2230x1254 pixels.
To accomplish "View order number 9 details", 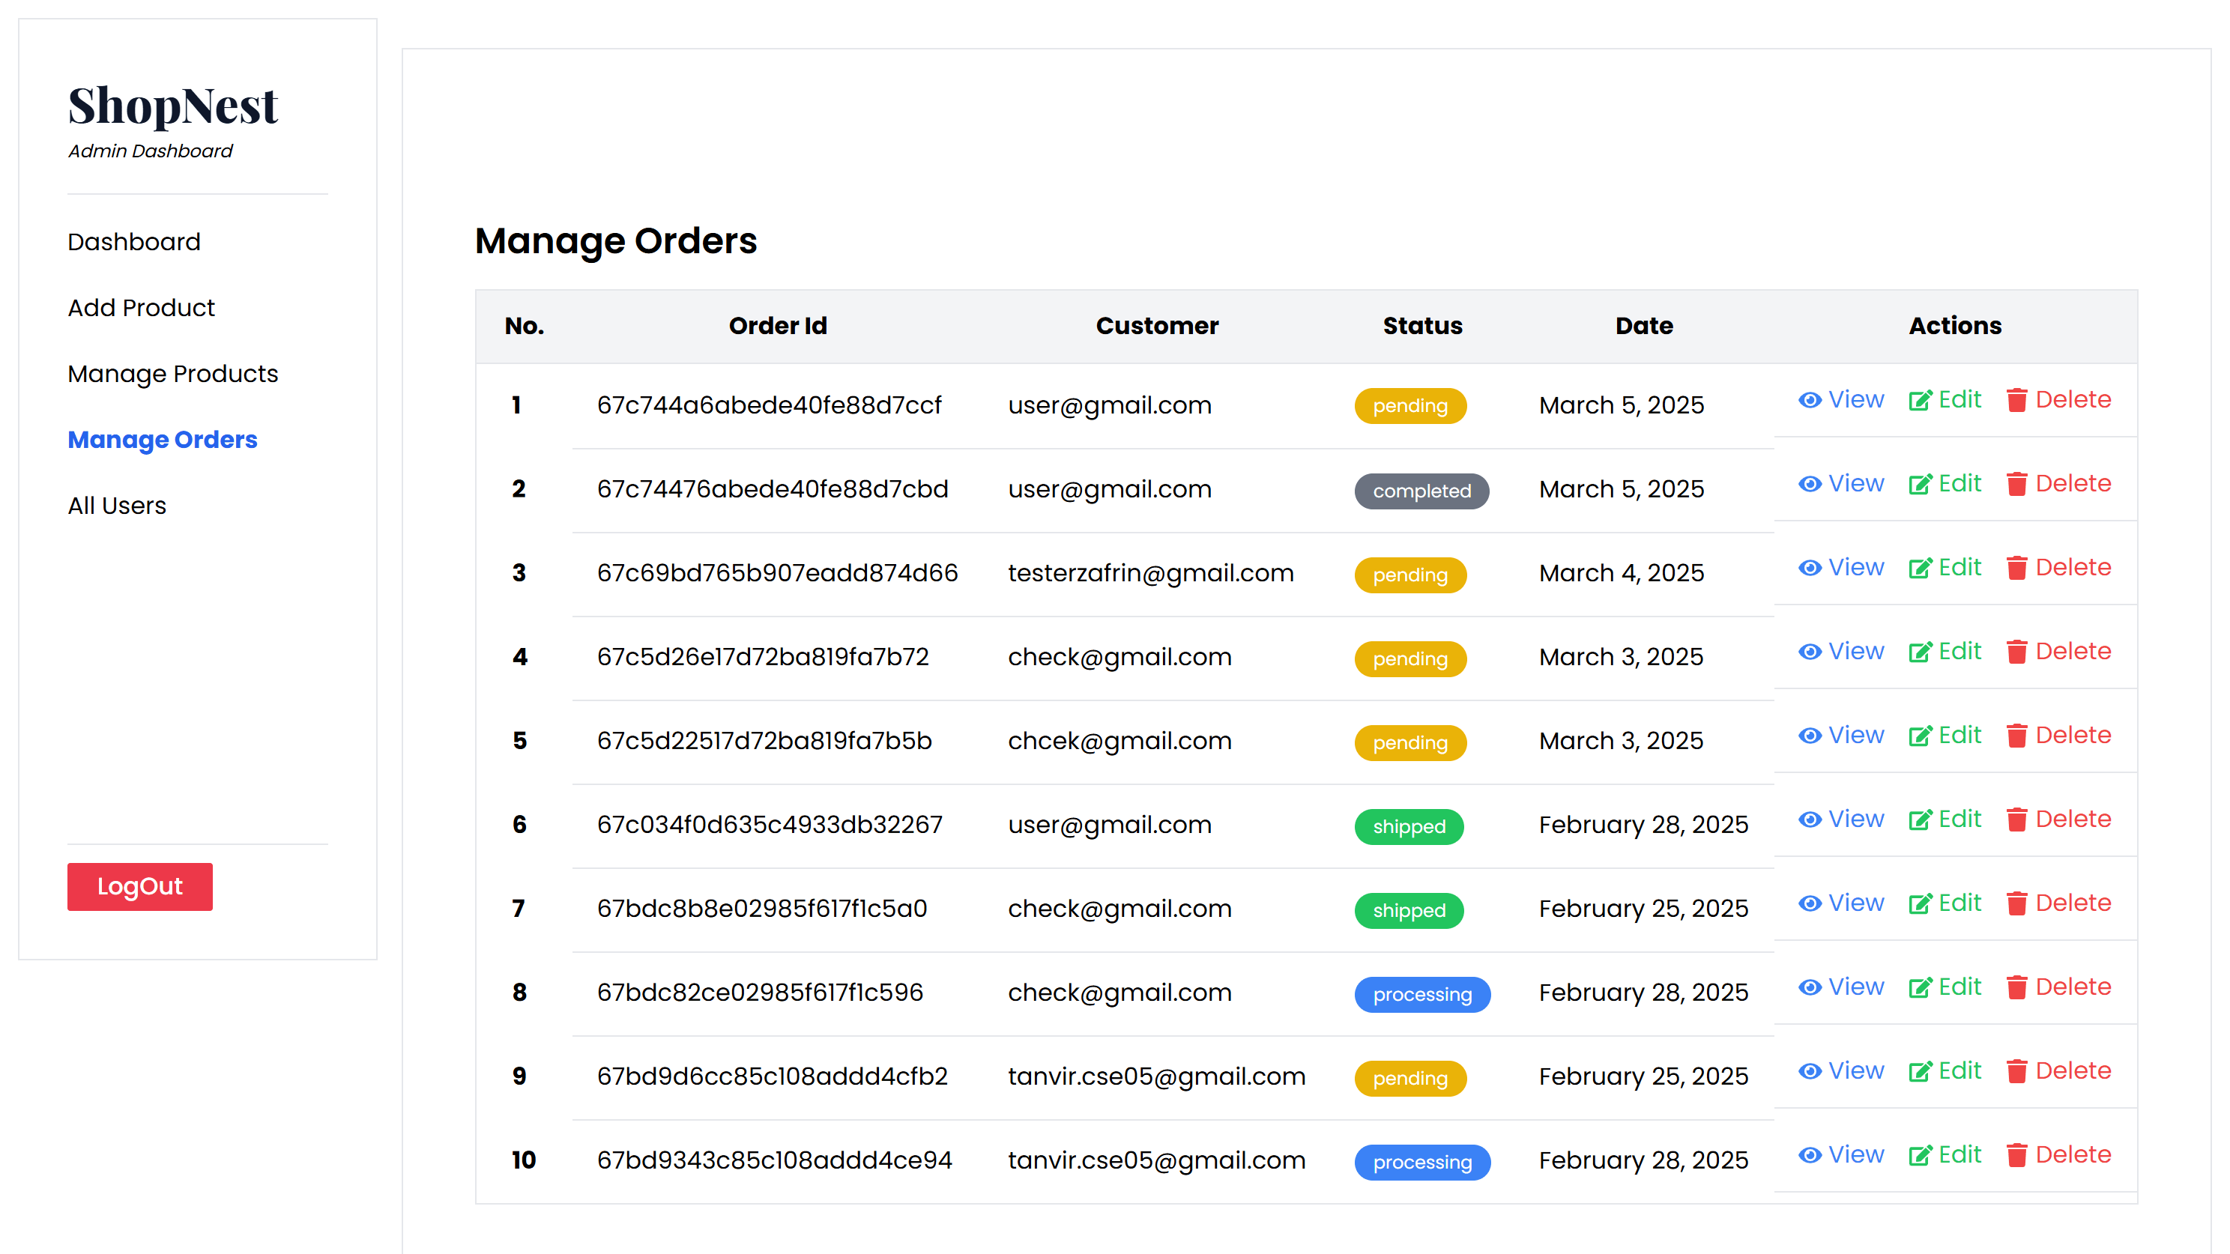I will click(1840, 1071).
